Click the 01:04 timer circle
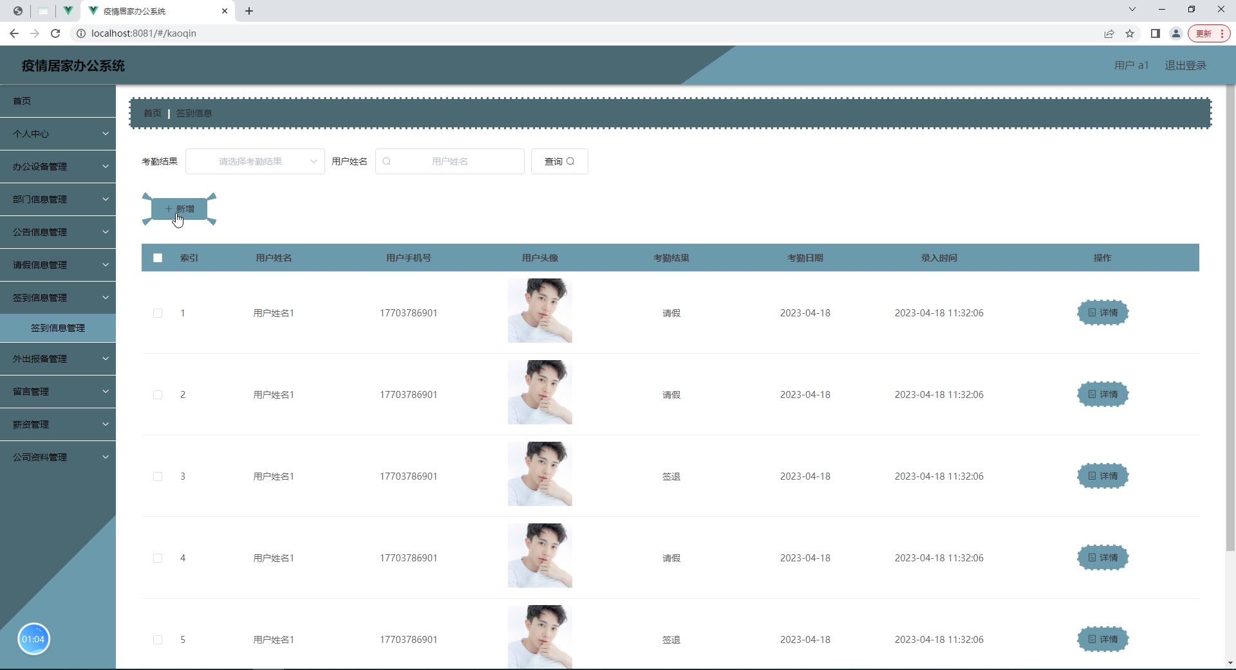 click(x=33, y=639)
